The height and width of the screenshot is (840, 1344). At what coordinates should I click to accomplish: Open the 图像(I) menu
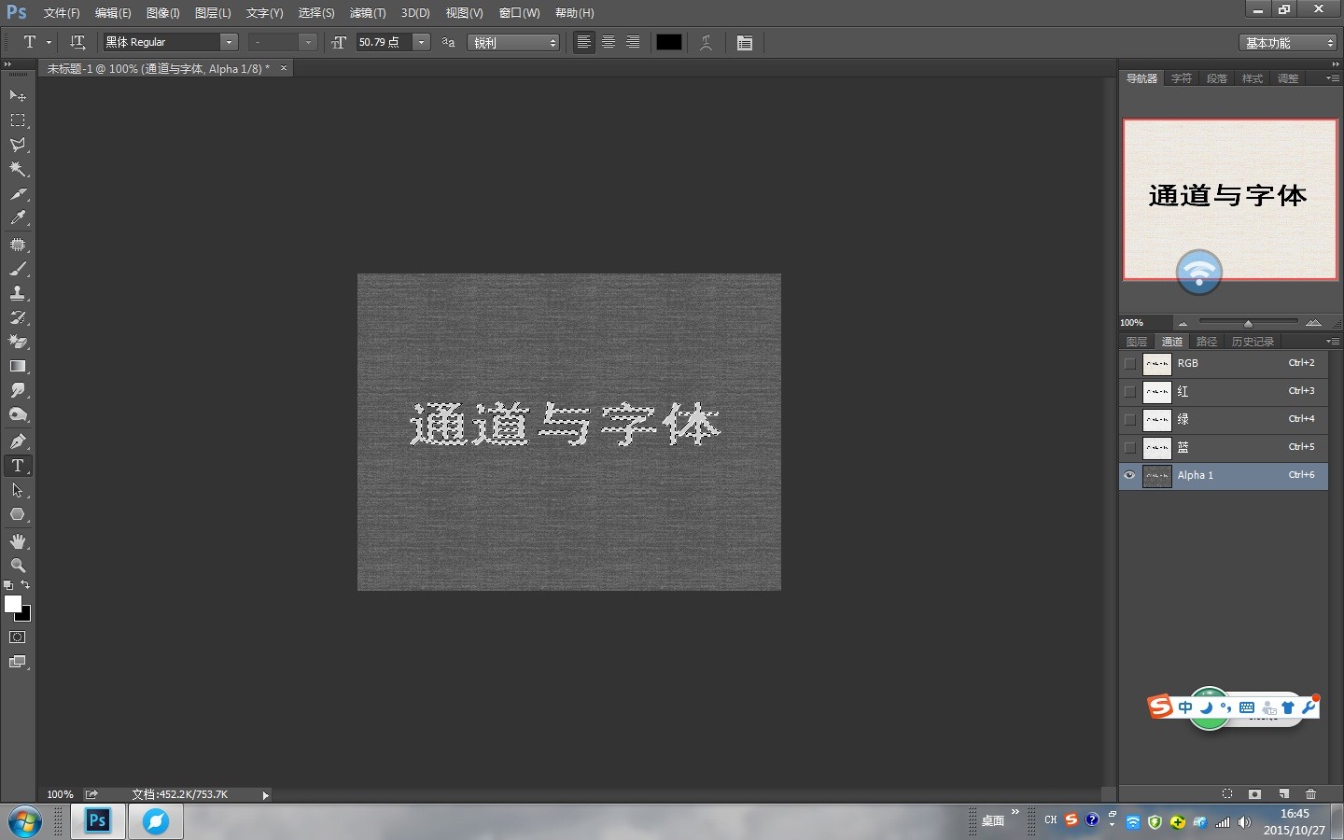pyautogui.click(x=163, y=13)
